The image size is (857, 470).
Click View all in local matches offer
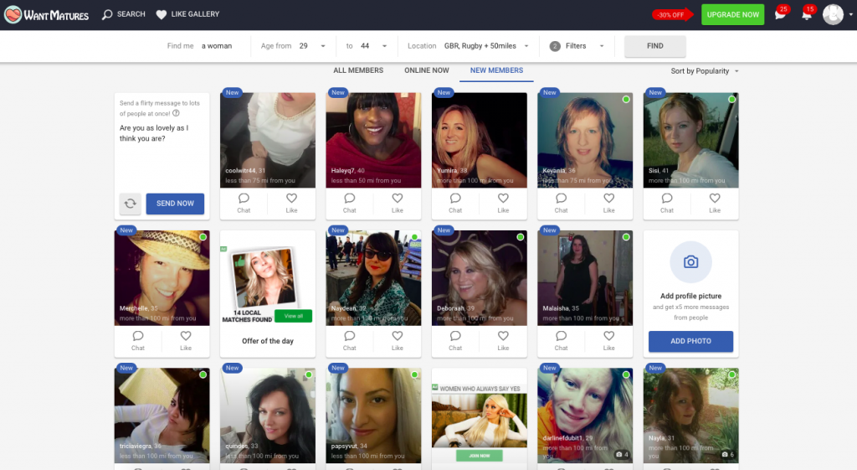click(x=294, y=316)
